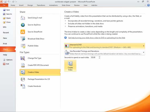Switch to the Insert tab

tap(21, 5)
